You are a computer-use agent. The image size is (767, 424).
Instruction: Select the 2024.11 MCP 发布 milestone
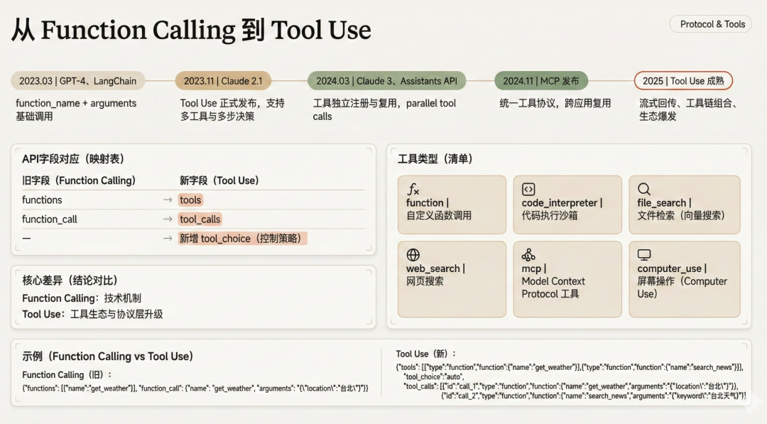(x=541, y=81)
